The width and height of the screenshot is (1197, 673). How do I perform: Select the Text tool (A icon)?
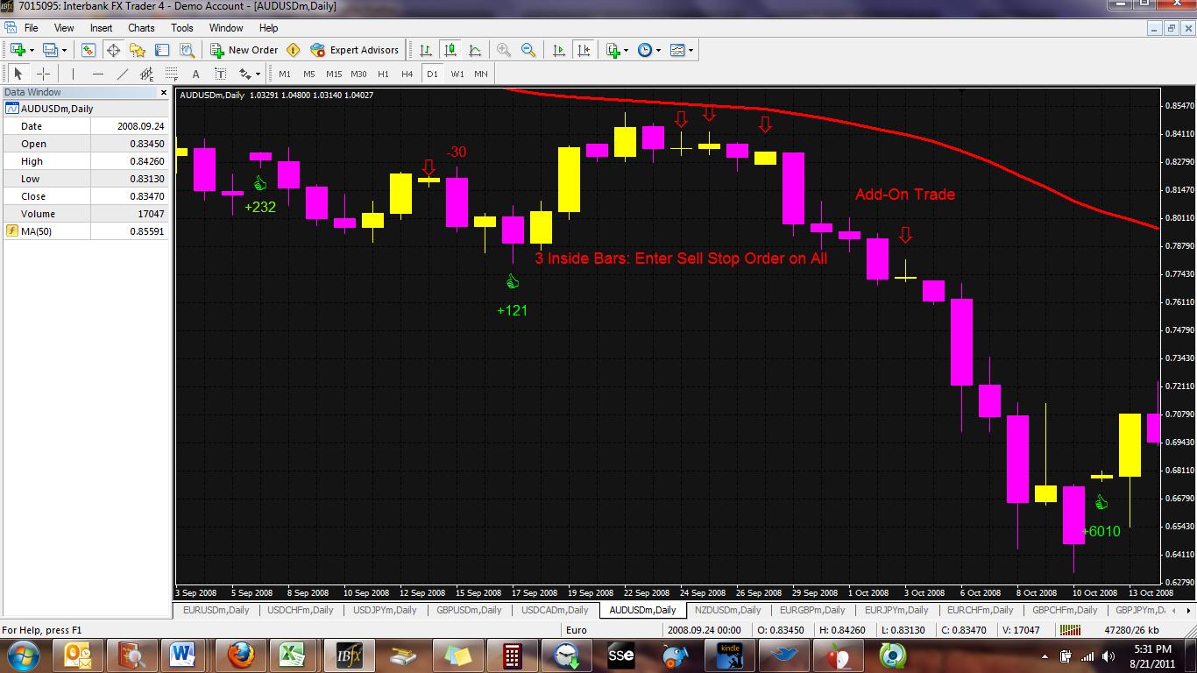pos(195,74)
